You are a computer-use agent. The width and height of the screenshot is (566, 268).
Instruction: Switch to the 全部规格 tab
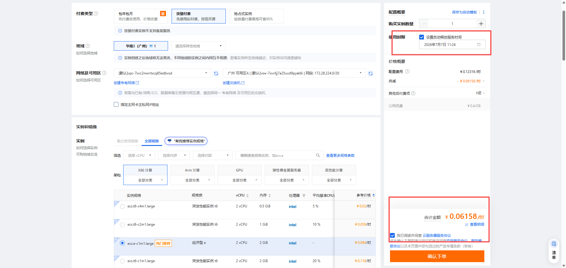(x=152, y=141)
